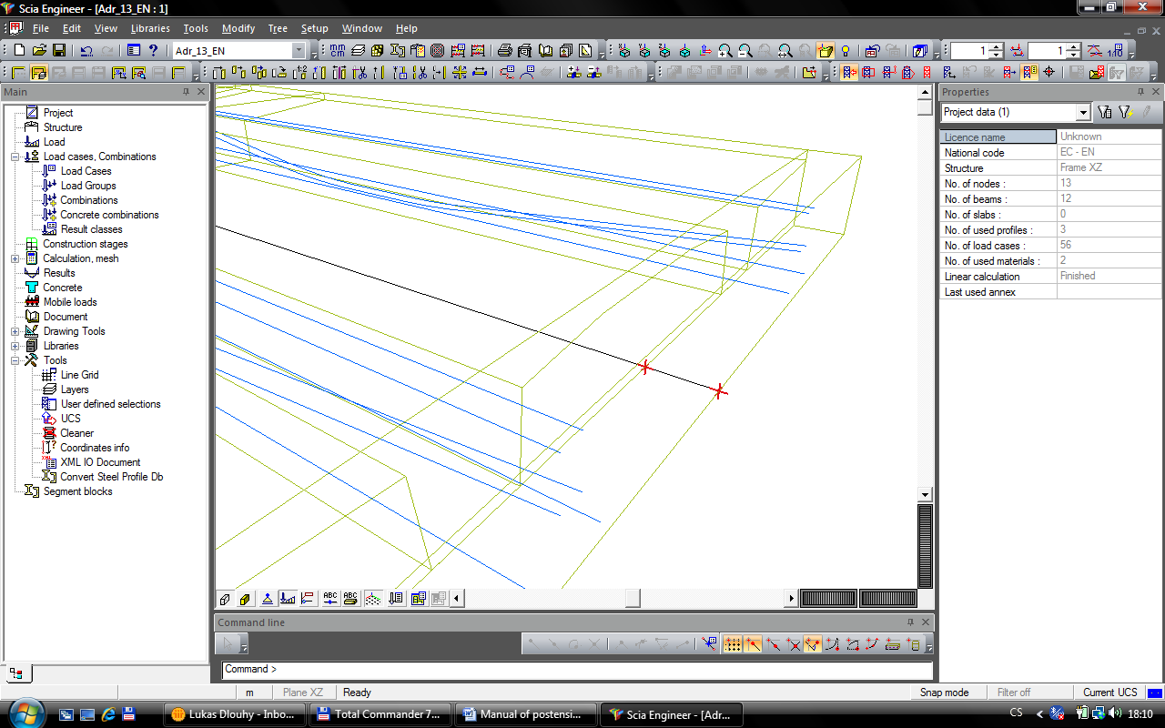Open the units setup (mm cm) icon

click(338, 51)
